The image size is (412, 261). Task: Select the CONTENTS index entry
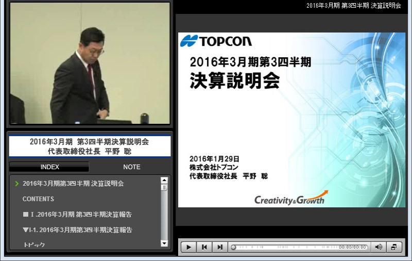pos(38,199)
